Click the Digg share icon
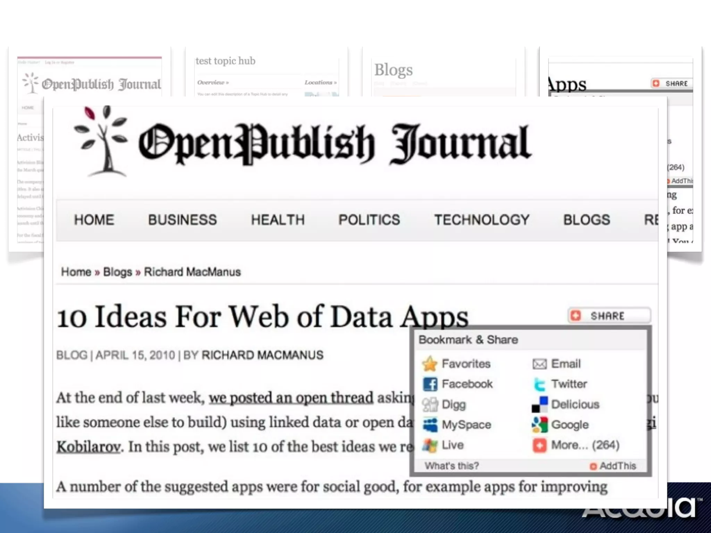The height and width of the screenshot is (533, 711). pyautogui.click(x=430, y=405)
